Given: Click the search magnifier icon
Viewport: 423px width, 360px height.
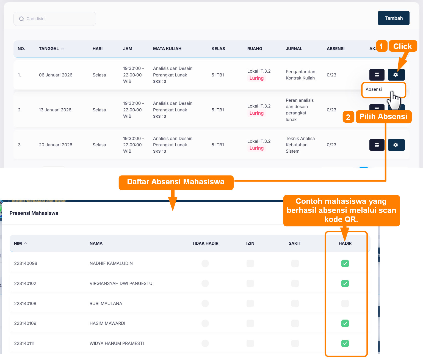Looking at the screenshot, I should 21,19.
